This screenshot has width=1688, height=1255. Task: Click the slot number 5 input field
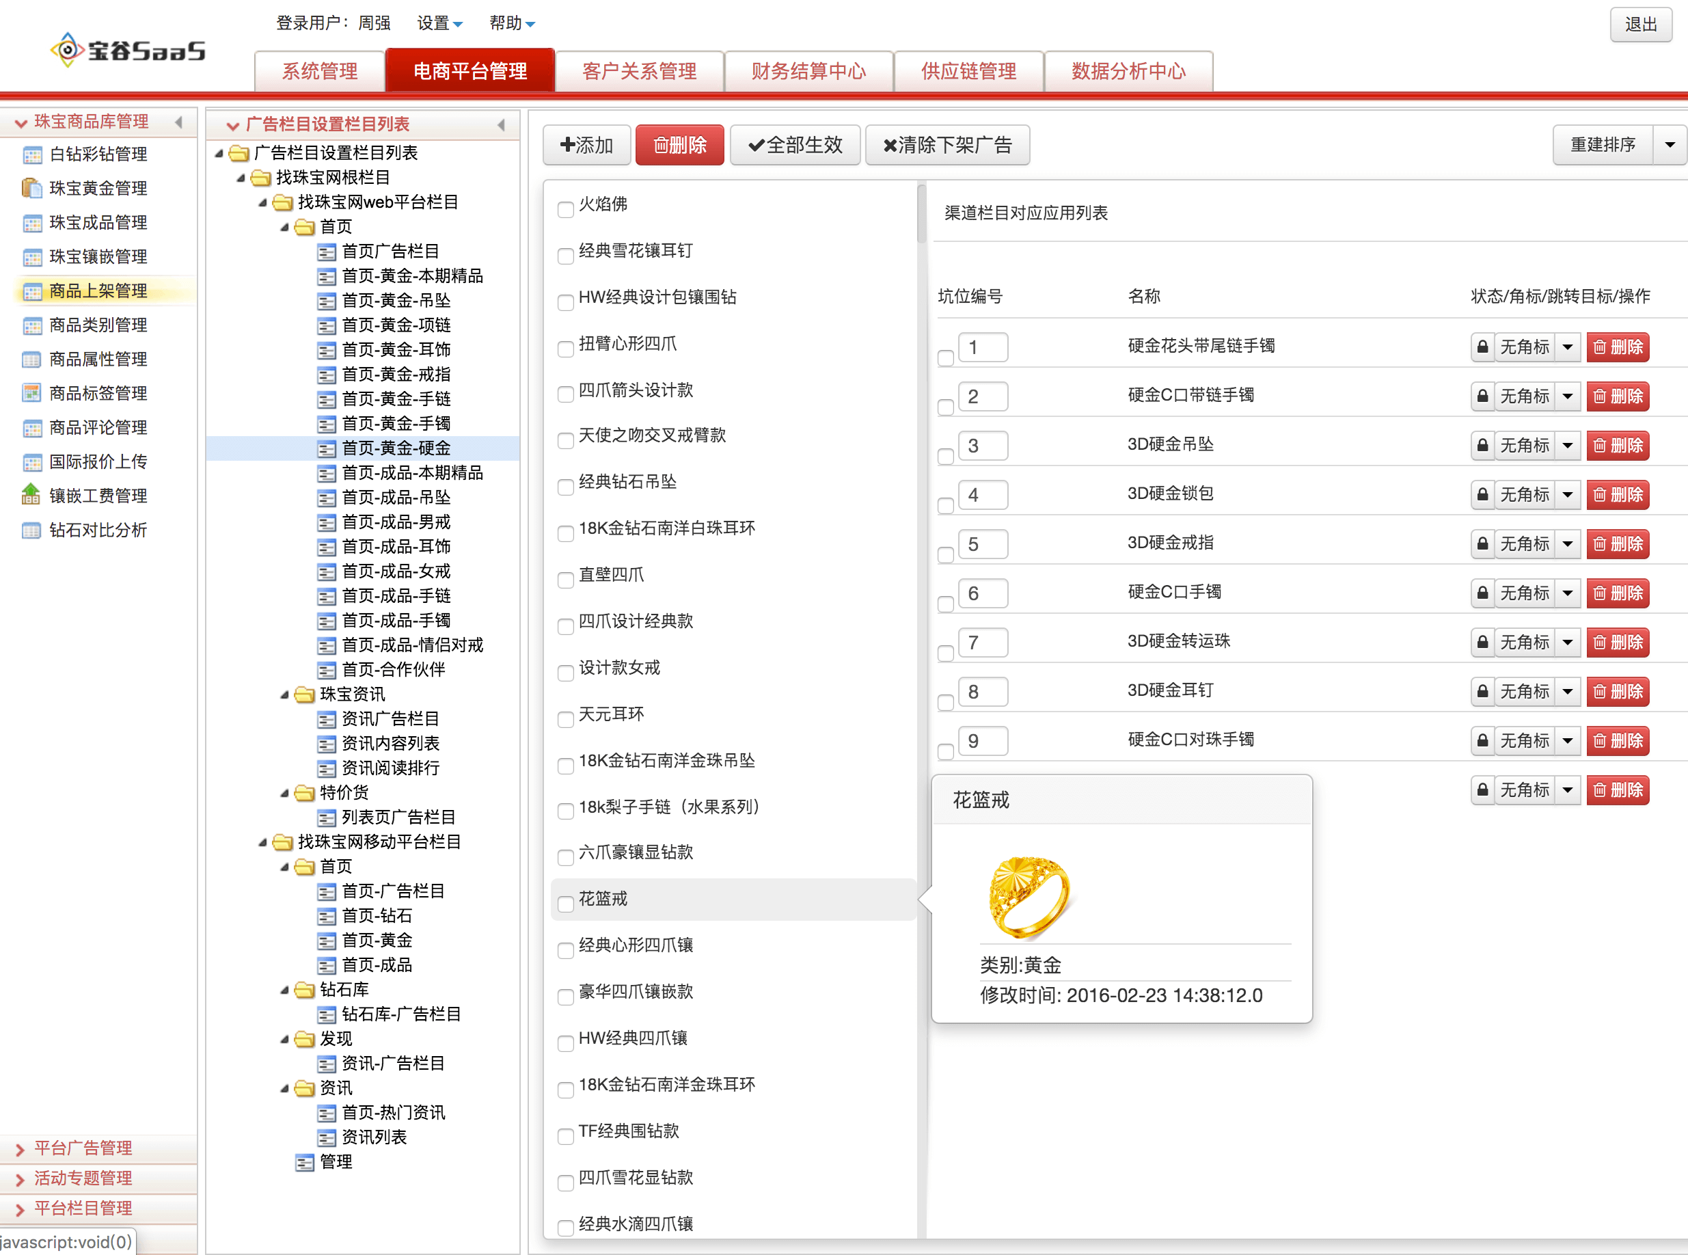[x=983, y=544]
